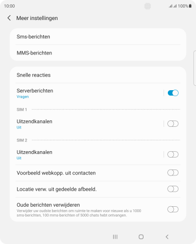Turn on Locatie verw. uit gedeelde afbeeld. switch
Viewport: 196px width, 244px height.
pyautogui.click(x=173, y=189)
